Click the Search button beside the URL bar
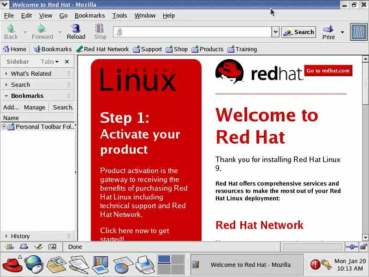369x277 pixels. pyautogui.click(x=298, y=32)
